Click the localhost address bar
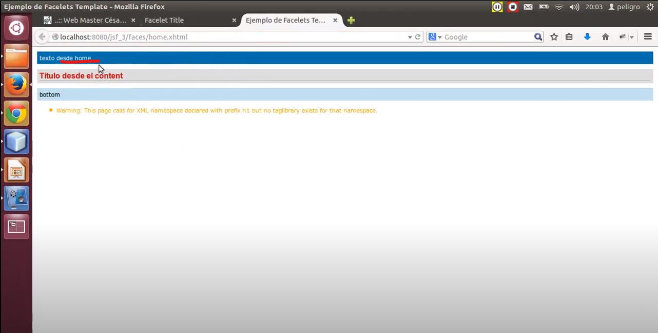The image size is (658, 333). (231, 37)
